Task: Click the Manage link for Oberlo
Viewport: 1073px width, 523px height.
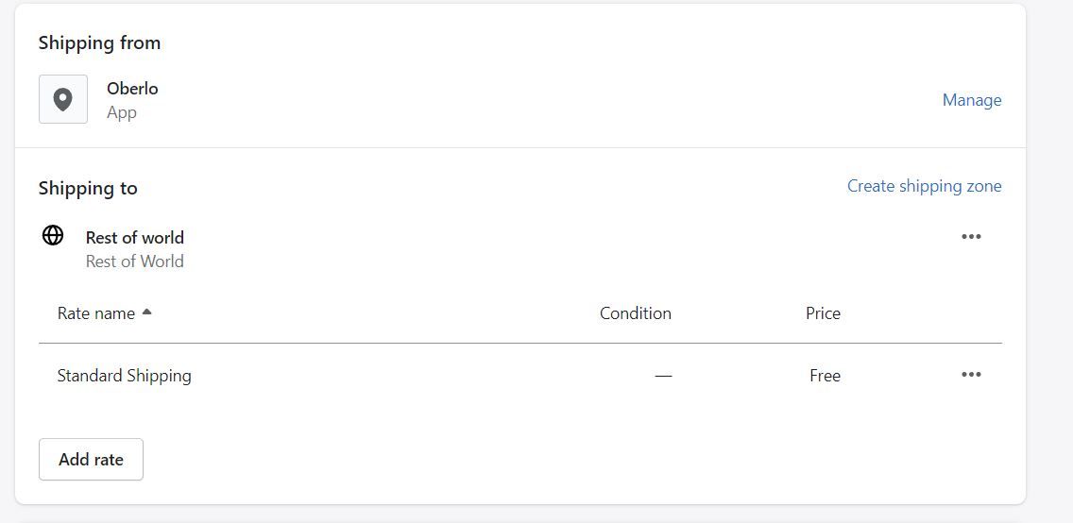Action: point(972,100)
